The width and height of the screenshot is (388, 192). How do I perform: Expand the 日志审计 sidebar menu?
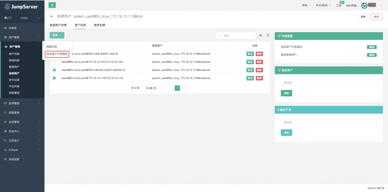(x=22, y=140)
